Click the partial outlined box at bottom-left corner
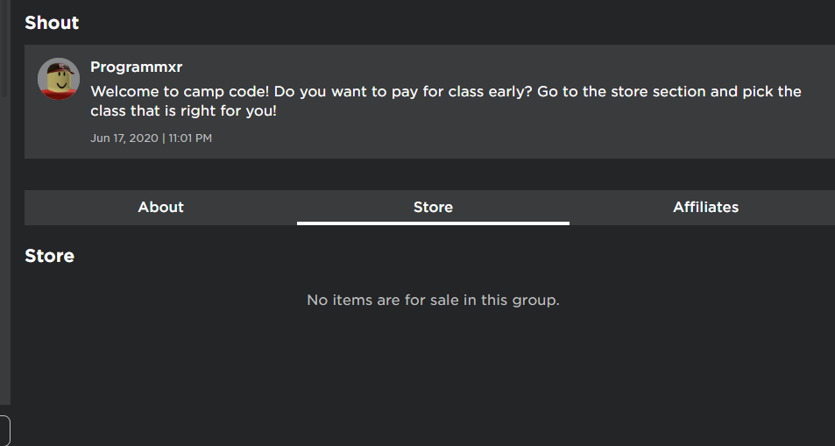The height and width of the screenshot is (446, 835). tap(4, 430)
